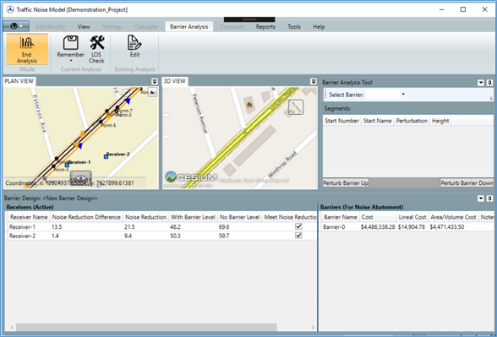Click the Height column header in Segments
497x337 pixels.
(440, 121)
